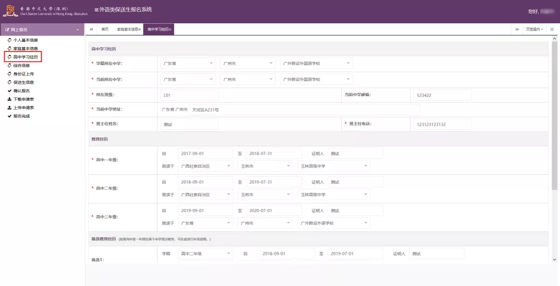
Task: Click the 所在班级 field L01
Action: point(189,95)
